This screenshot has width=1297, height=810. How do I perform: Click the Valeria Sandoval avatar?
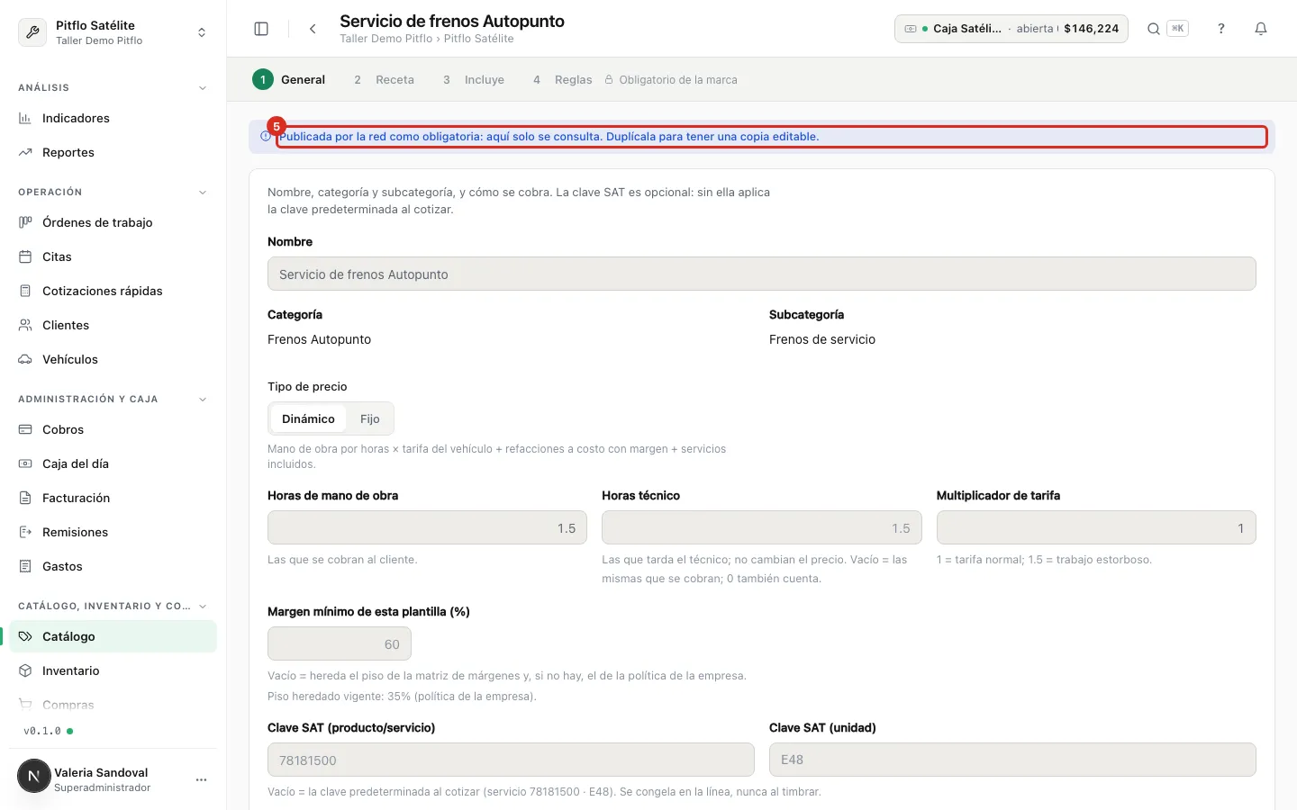click(x=34, y=776)
